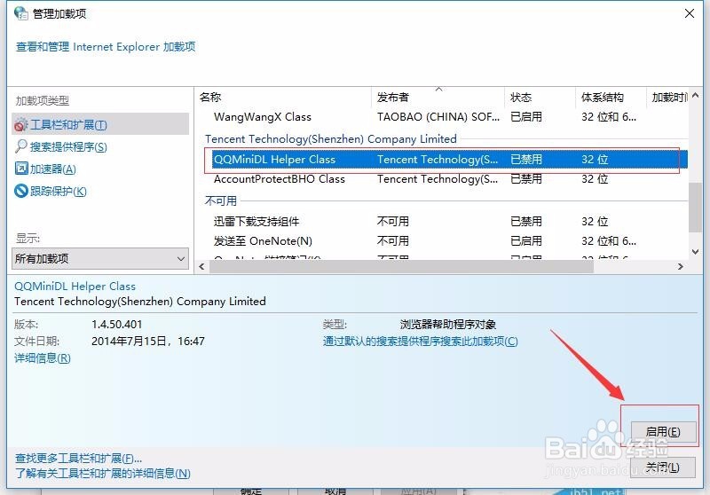
Task: Click the vertical scrollbar thumb
Action: [x=696, y=208]
